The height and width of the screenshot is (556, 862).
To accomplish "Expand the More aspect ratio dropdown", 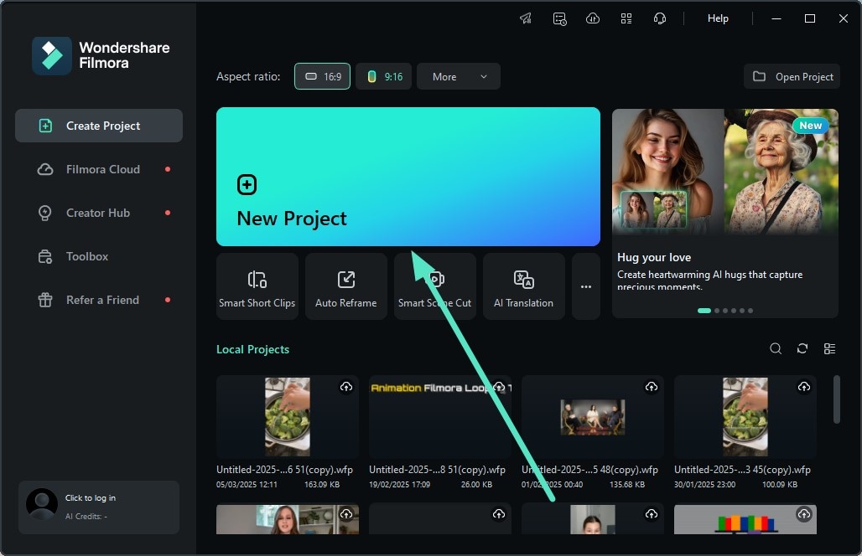I will click(459, 76).
